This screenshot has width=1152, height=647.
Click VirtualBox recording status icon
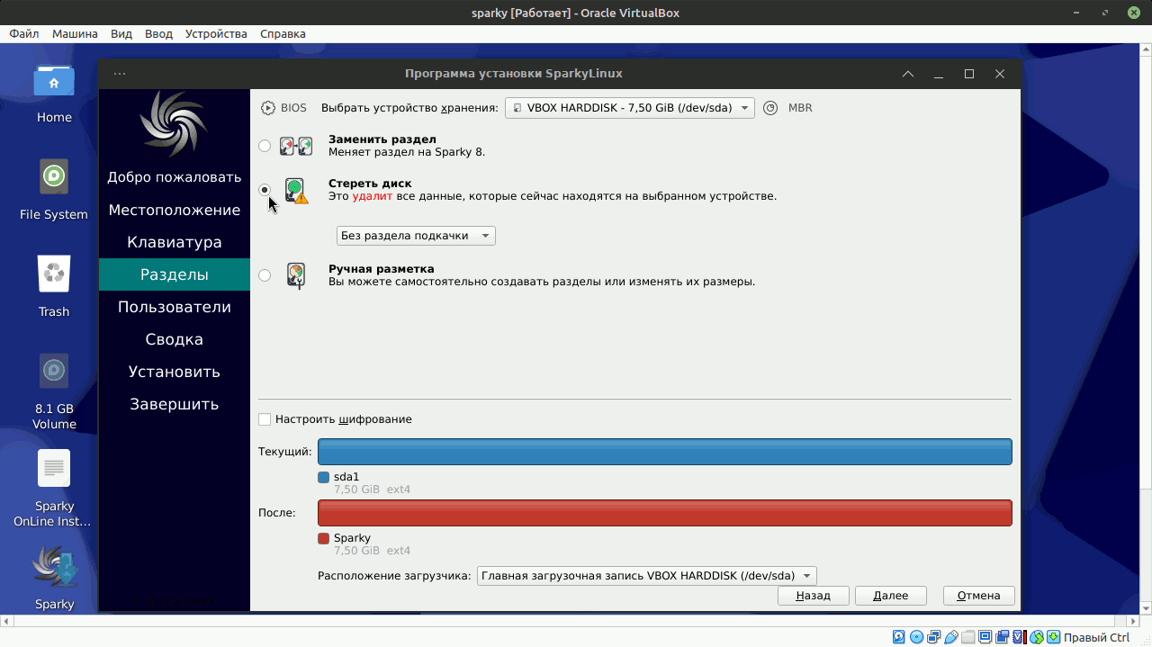tap(1002, 637)
